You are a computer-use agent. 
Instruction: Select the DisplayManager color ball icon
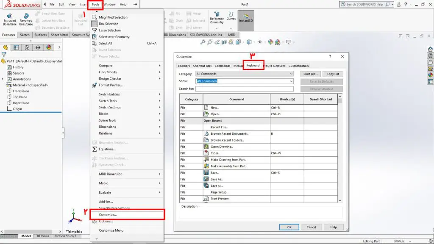pyautogui.click(x=49, y=47)
